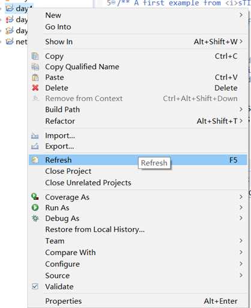Expand the New submenu arrow
Screen dimensions: 251x308
point(241,15)
